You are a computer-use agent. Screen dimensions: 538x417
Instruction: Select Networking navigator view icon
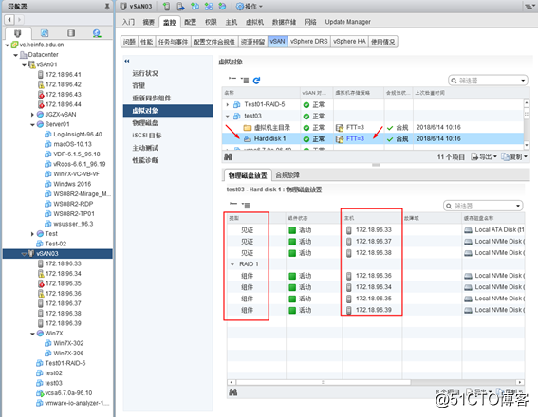click(x=97, y=33)
